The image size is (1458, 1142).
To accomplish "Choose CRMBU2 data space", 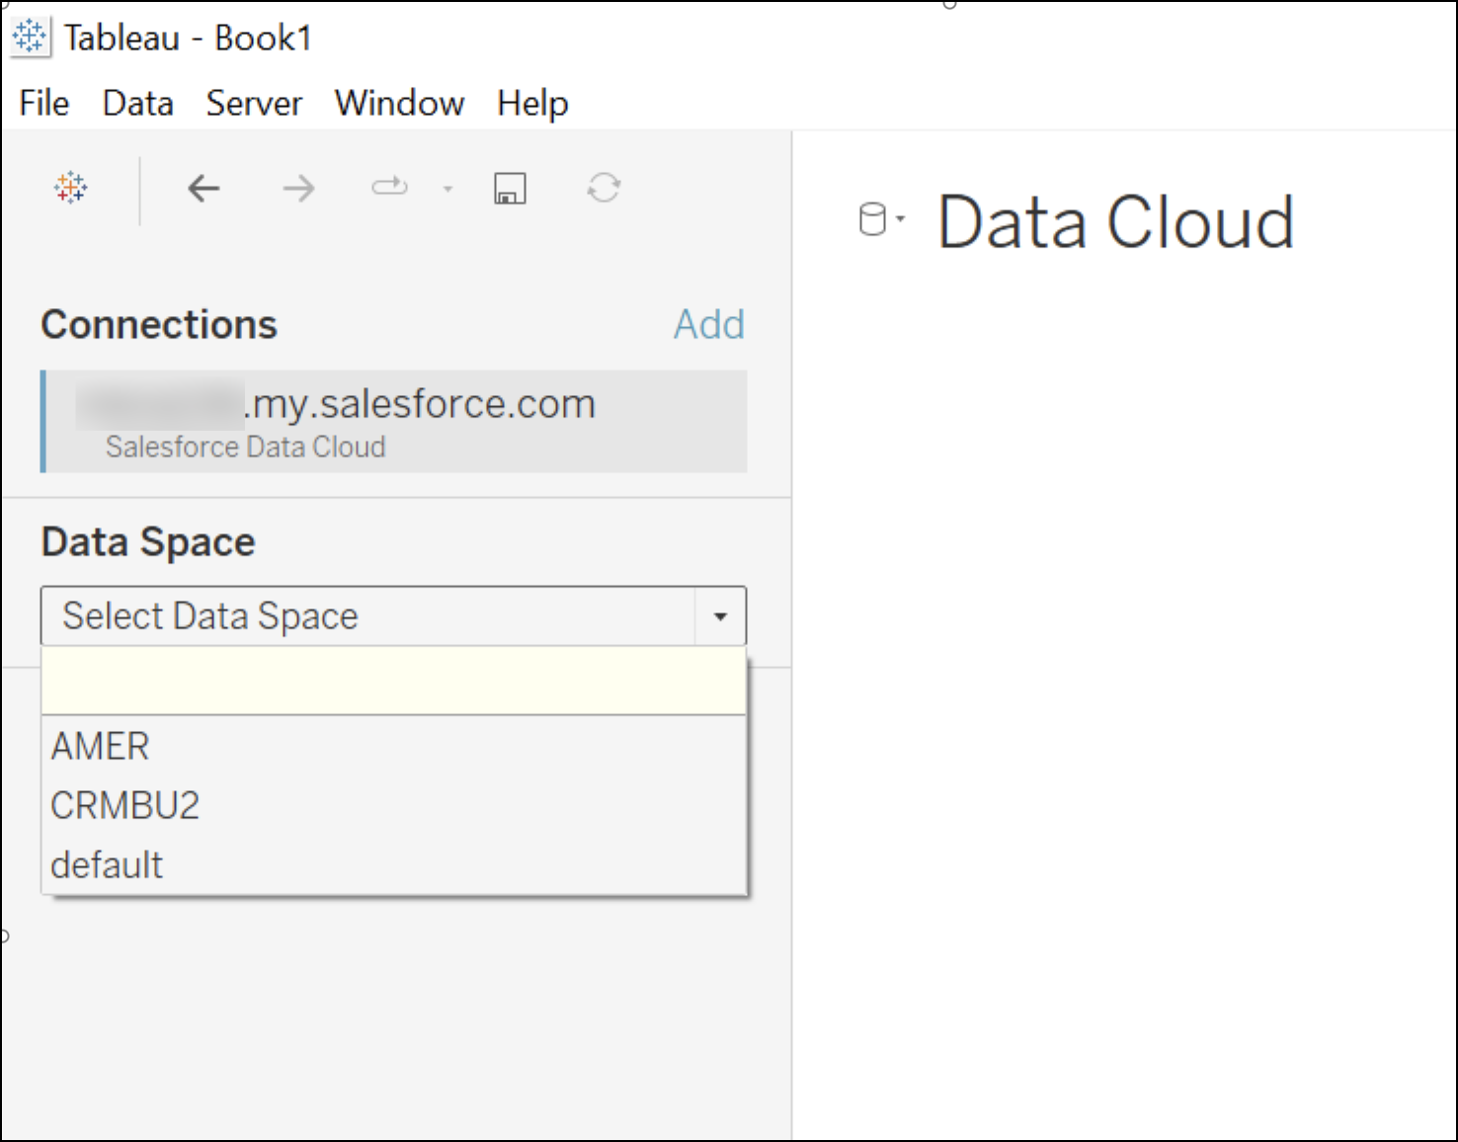I will 393,805.
